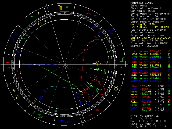Click the 'DeltaT = 95.6280' line
The width and height of the screenshot is (172, 129).
click(144, 46)
